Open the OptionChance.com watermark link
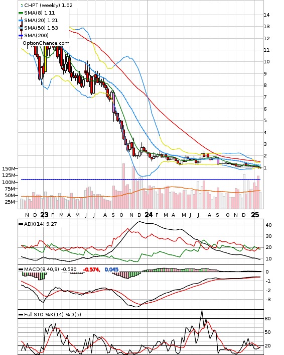The image size is (284, 355). click(x=46, y=43)
